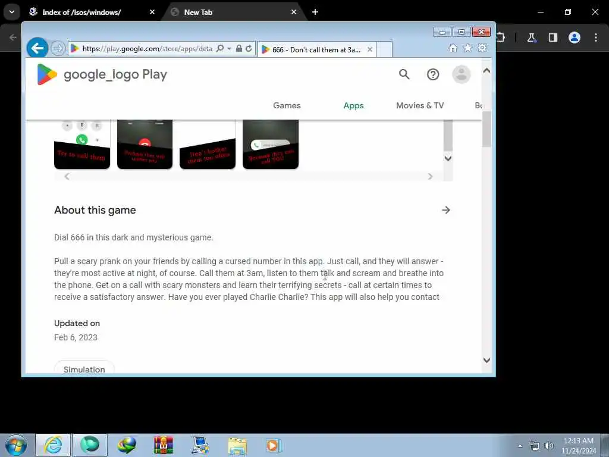Open the 'Because they can call YOU' screenshot
Screen dimensions: 609x457
click(x=271, y=144)
